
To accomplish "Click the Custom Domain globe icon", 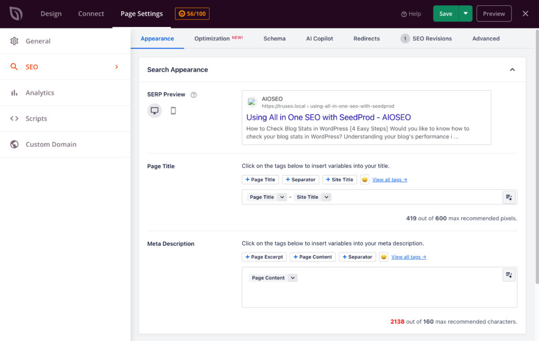I will [14, 144].
